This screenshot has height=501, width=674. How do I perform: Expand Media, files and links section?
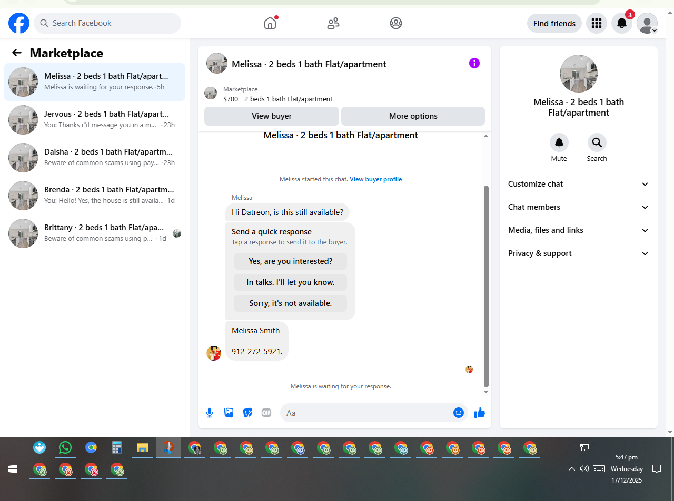click(579, 230)
